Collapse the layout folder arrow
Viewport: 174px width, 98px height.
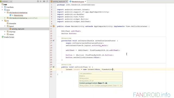coord(5,26)
